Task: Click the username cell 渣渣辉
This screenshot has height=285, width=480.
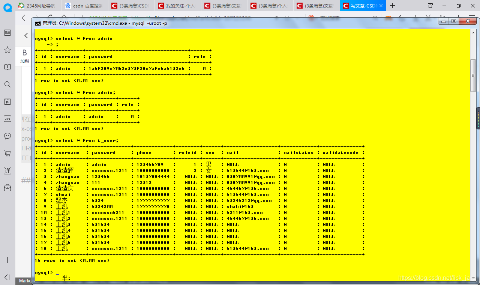Action: tap(64, 171)
